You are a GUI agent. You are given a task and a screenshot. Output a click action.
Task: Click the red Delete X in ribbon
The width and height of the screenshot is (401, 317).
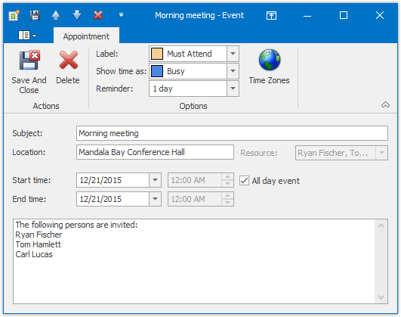[68, 60]
